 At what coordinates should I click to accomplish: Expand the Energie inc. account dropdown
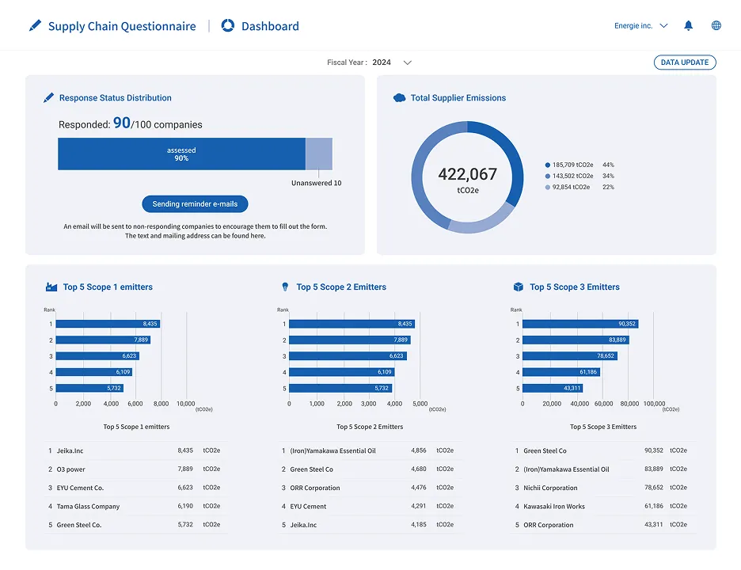[x=641, y=26]
